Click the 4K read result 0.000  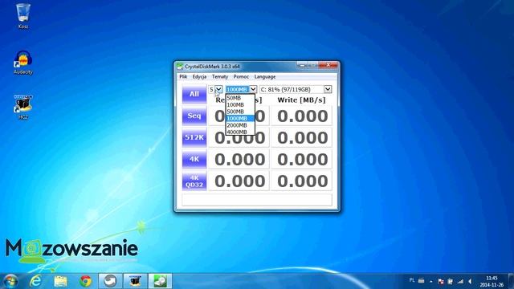239,159
